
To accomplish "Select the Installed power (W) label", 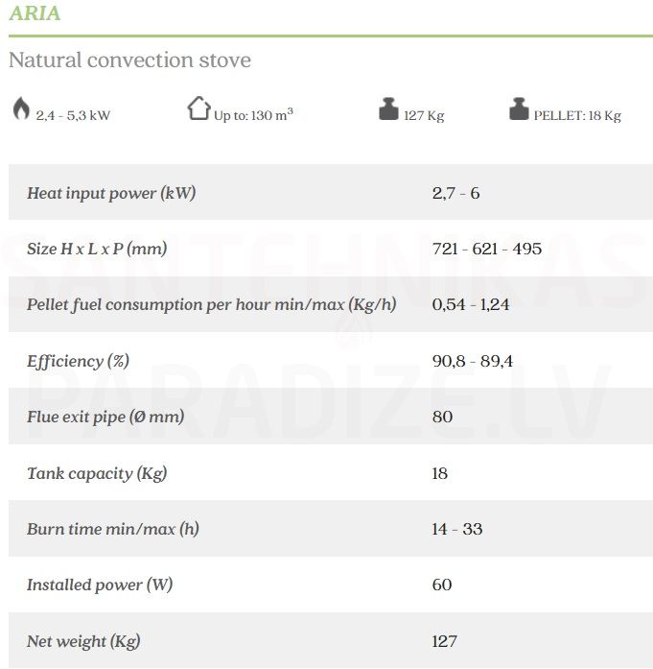I will (100, 585).
